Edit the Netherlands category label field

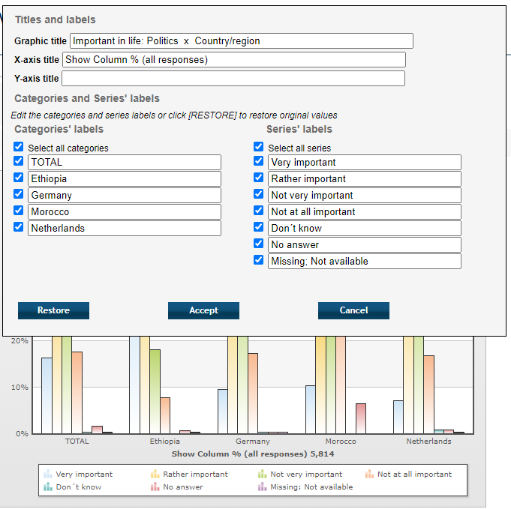[x=125, y=229]
